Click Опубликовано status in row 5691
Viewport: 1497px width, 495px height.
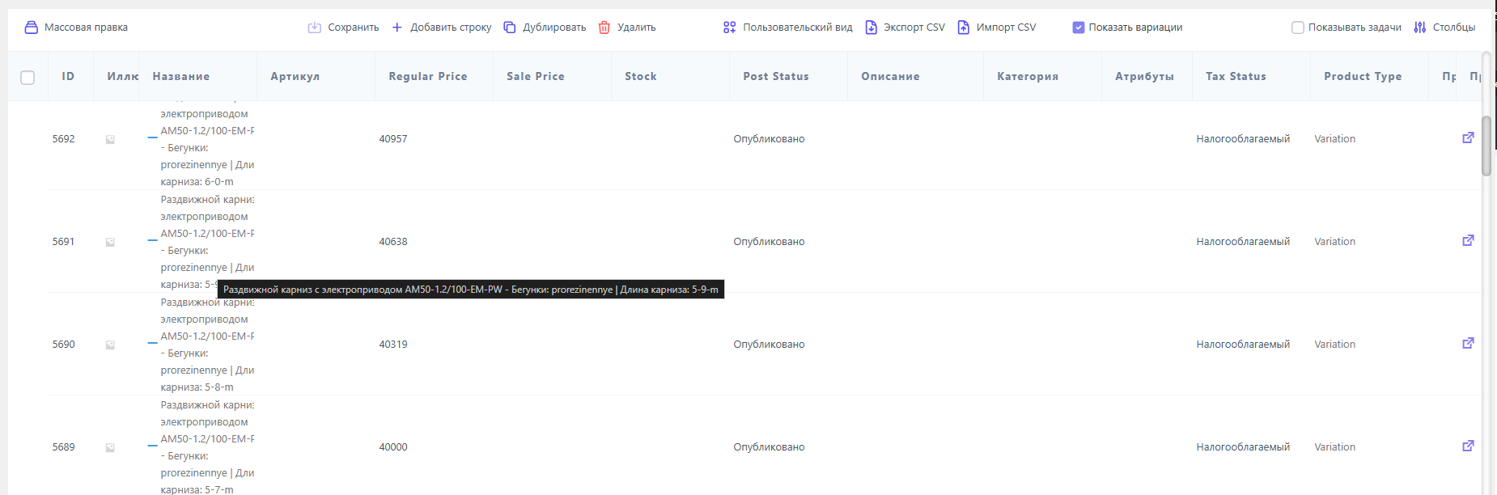[x=769, y=242]
